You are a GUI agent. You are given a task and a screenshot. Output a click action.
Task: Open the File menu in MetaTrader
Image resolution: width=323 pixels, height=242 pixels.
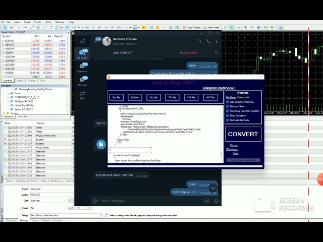9,22
